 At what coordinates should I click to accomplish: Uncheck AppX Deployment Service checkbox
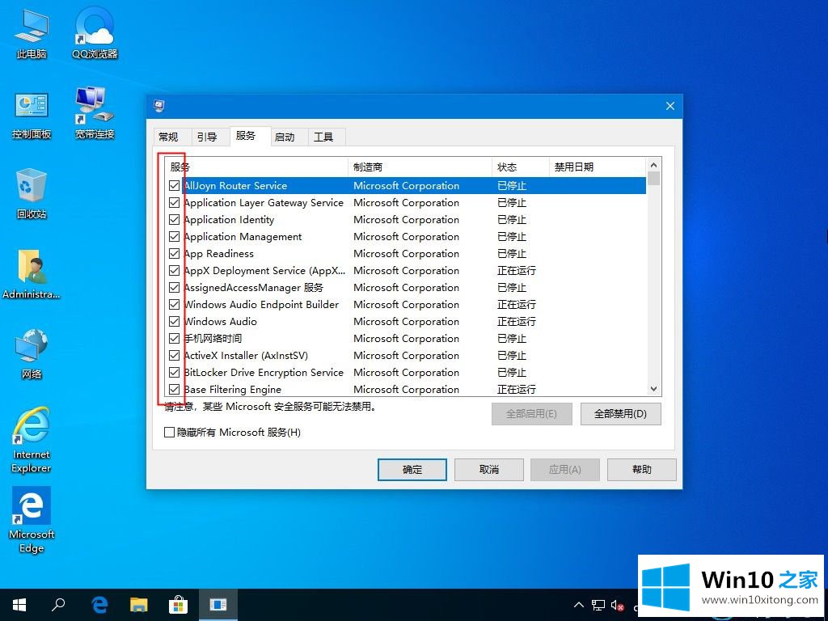pos(175,270)
